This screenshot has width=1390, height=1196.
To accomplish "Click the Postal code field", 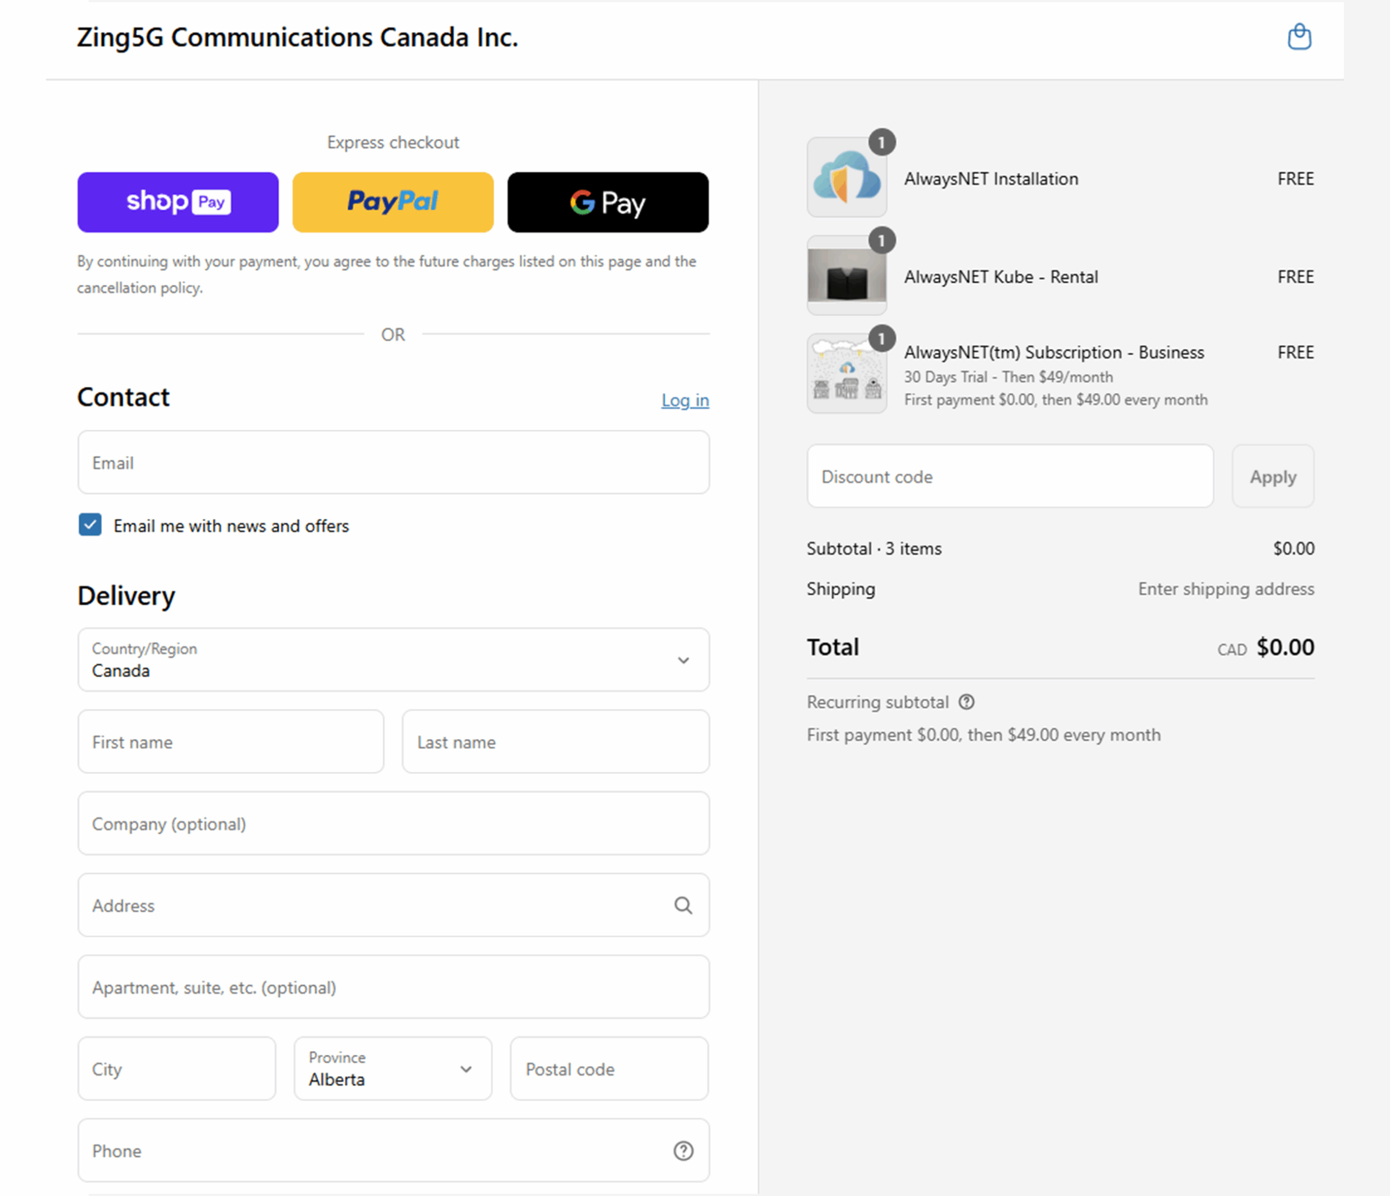I will (609, 1068).
